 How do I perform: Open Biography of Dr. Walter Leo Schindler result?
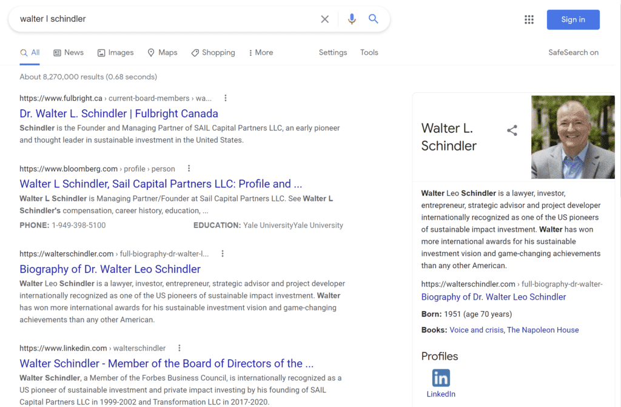[x=110, y=269]
